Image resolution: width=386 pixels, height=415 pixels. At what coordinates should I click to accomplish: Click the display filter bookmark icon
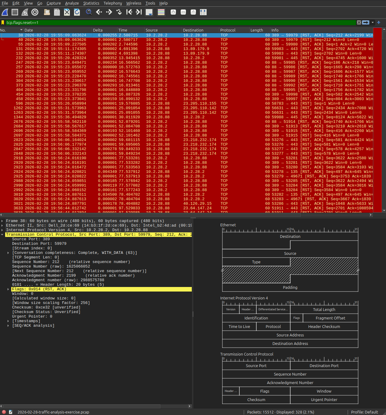pyautogui.click(x=3, y=22)
